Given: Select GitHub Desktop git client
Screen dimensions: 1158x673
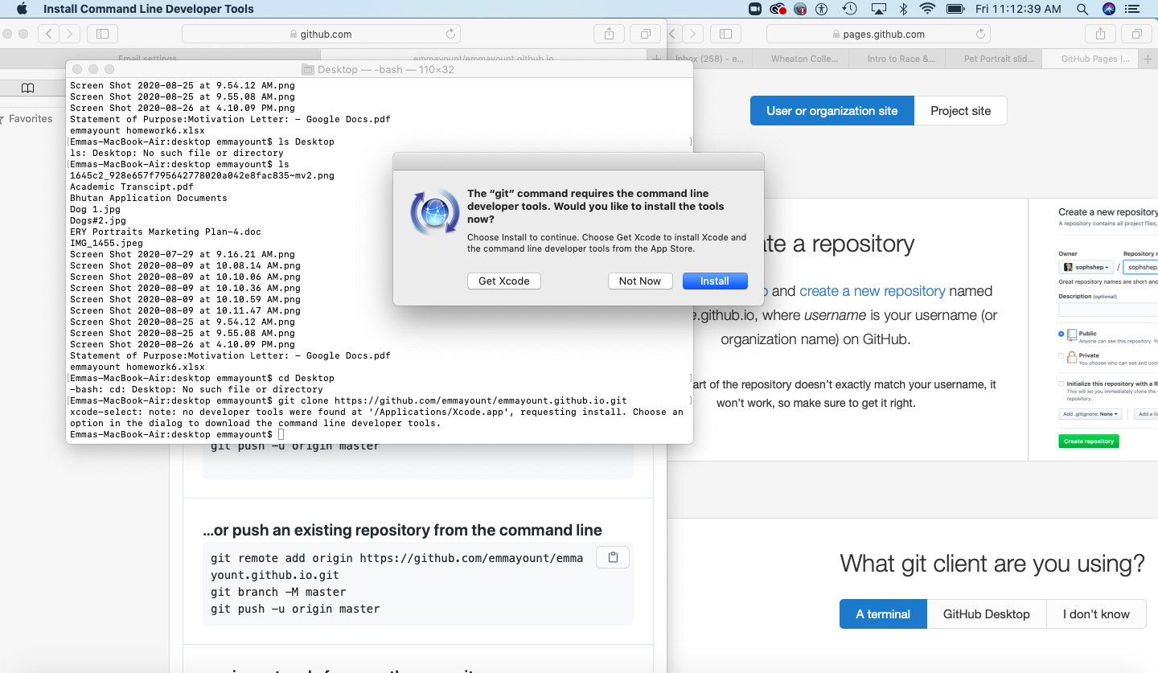Looking at the screenshot, I should click(x=986, y=613).
